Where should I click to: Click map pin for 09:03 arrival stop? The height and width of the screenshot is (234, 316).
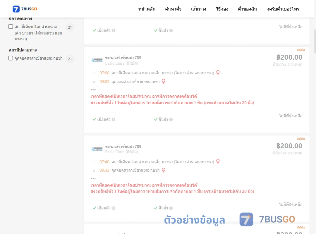[x=164, y=81]
